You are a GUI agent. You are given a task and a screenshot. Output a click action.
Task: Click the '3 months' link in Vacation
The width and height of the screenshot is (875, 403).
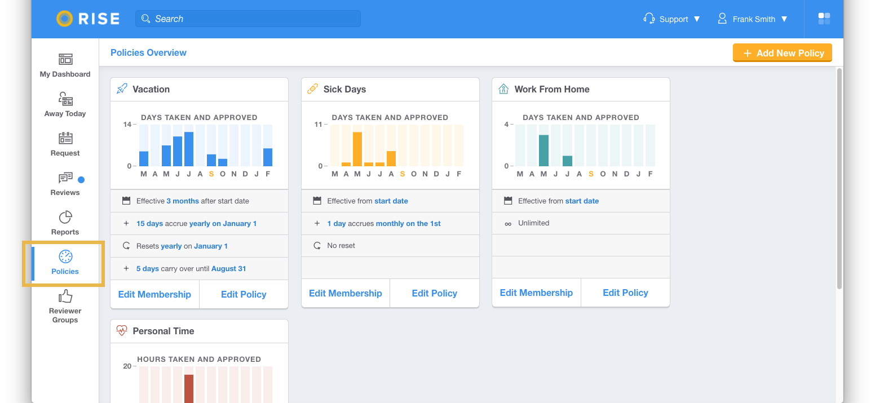point(183,201)
